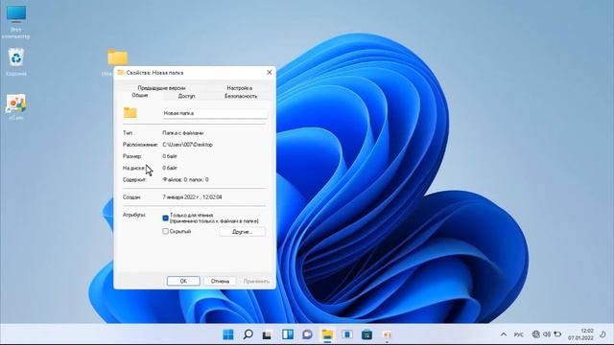Open the notification moon icon

point(602,334)
